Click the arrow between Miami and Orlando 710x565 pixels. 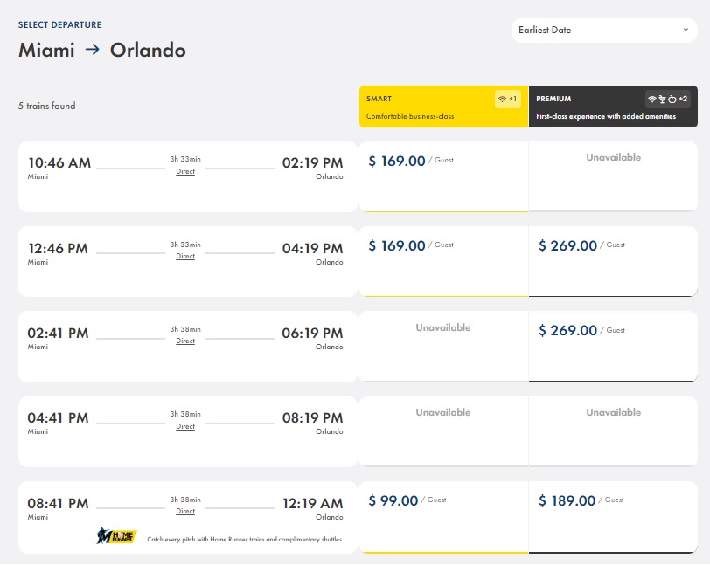pos(93,49)
